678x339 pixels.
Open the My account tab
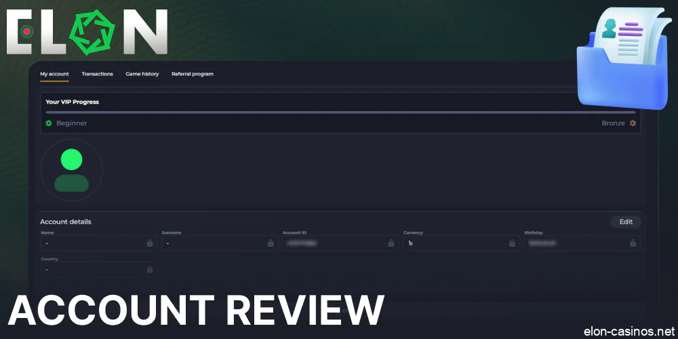click(x=54, y=74)
